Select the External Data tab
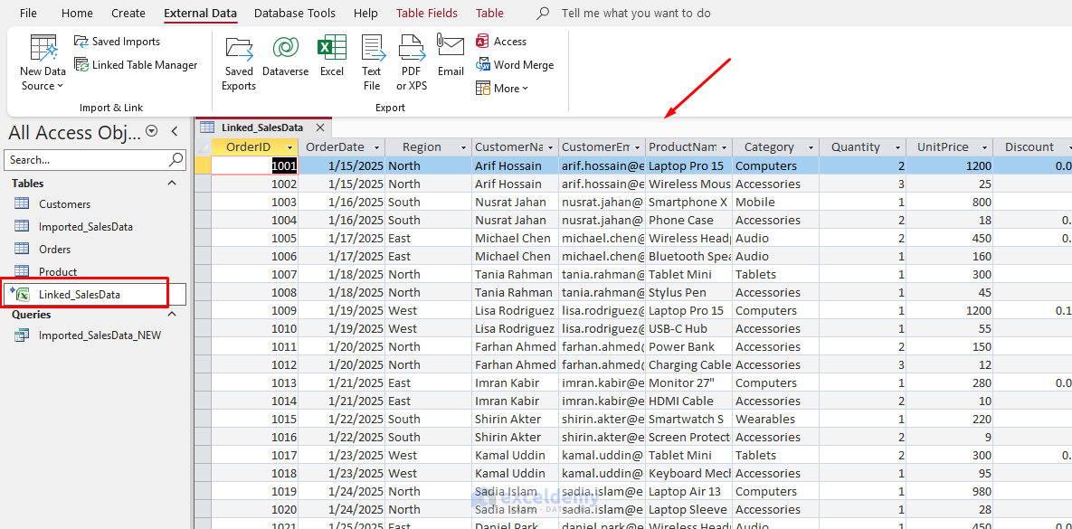The image size is (1072, 529). [200, 13]
